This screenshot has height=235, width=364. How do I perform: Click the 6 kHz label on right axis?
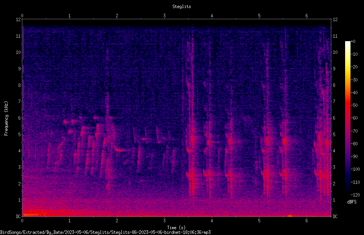[x=334, y=118]
